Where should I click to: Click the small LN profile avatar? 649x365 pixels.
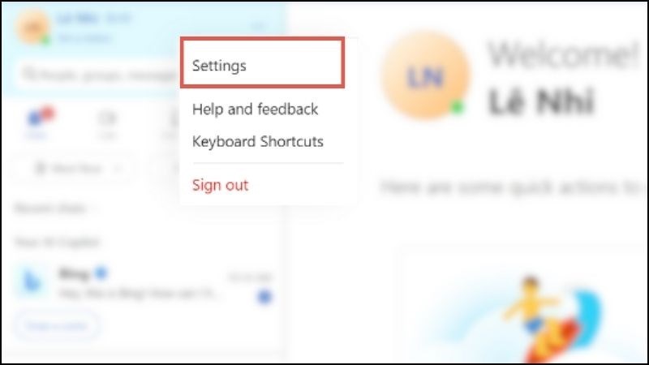pyautogui.click(x=32, y=28)
